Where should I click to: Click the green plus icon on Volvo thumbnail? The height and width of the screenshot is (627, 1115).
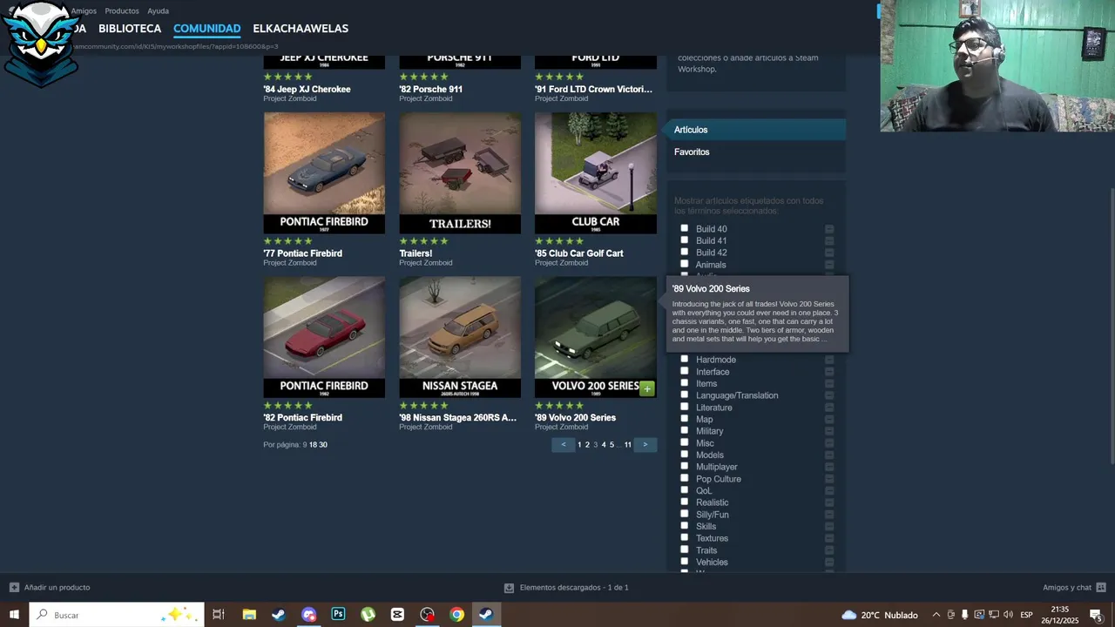pyautogui.click(x=646, y=388)
